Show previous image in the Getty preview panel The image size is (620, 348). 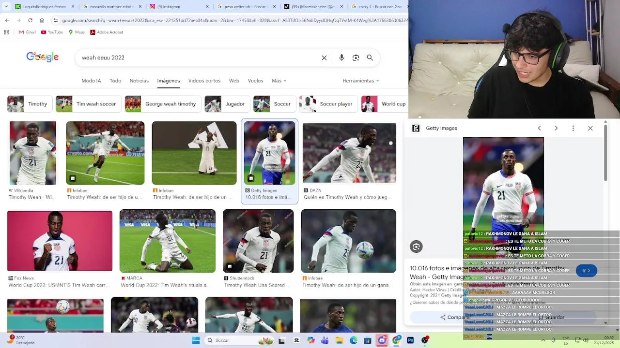click(539, 128)
